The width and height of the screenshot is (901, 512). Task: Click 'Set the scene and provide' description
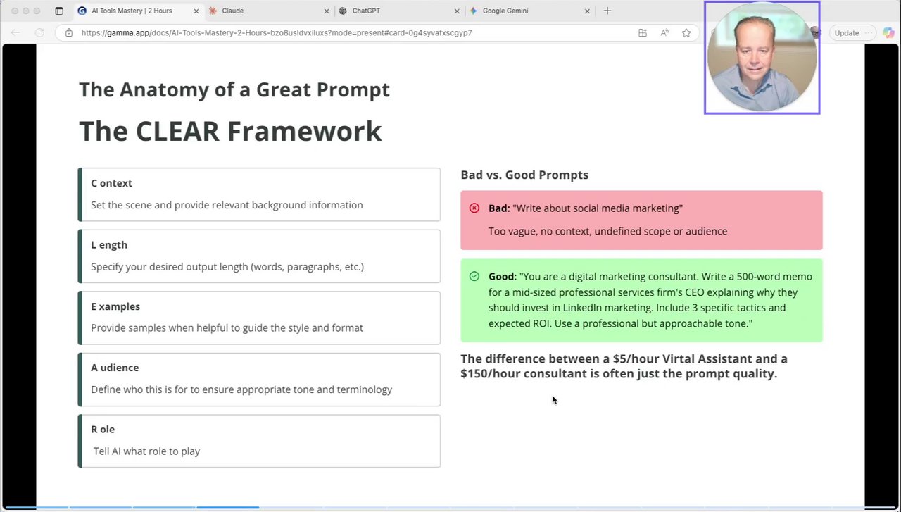point(227,205)
